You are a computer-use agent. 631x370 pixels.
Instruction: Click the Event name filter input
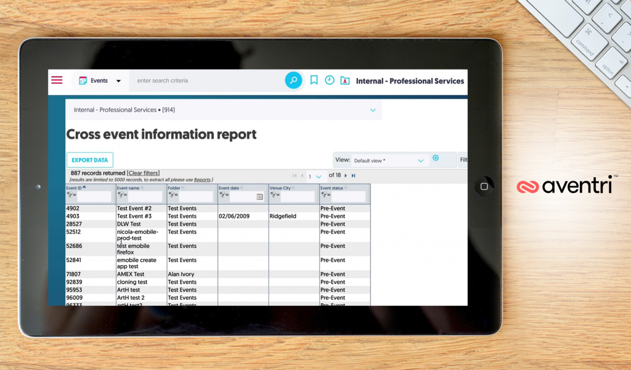click(145, 196)
